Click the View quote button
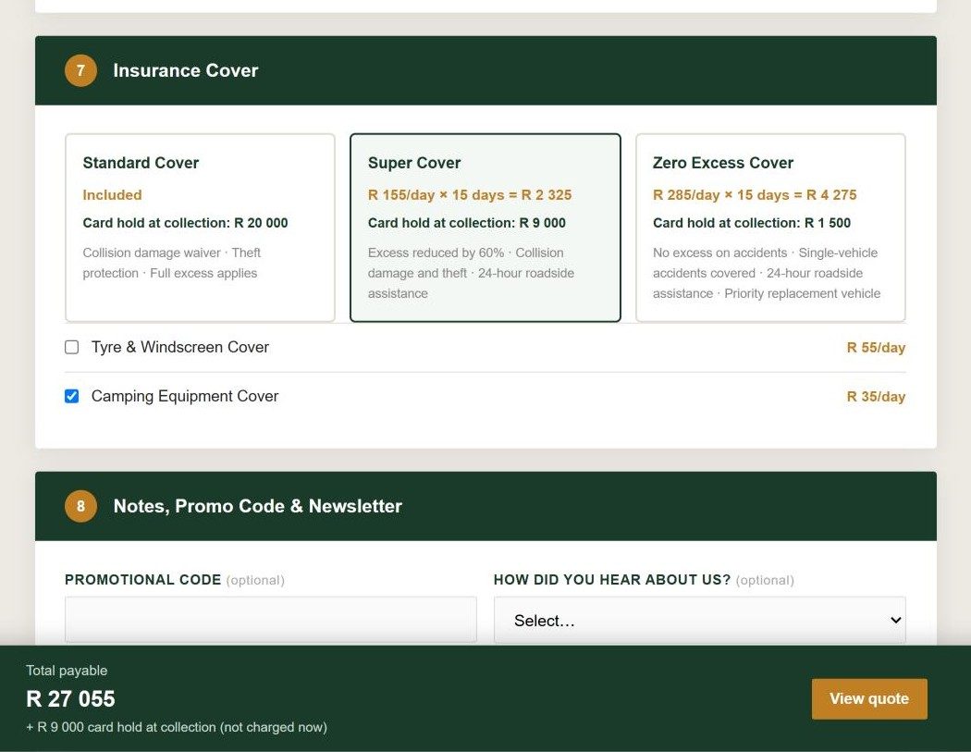The image size is (971, 752). coord(869,698)
